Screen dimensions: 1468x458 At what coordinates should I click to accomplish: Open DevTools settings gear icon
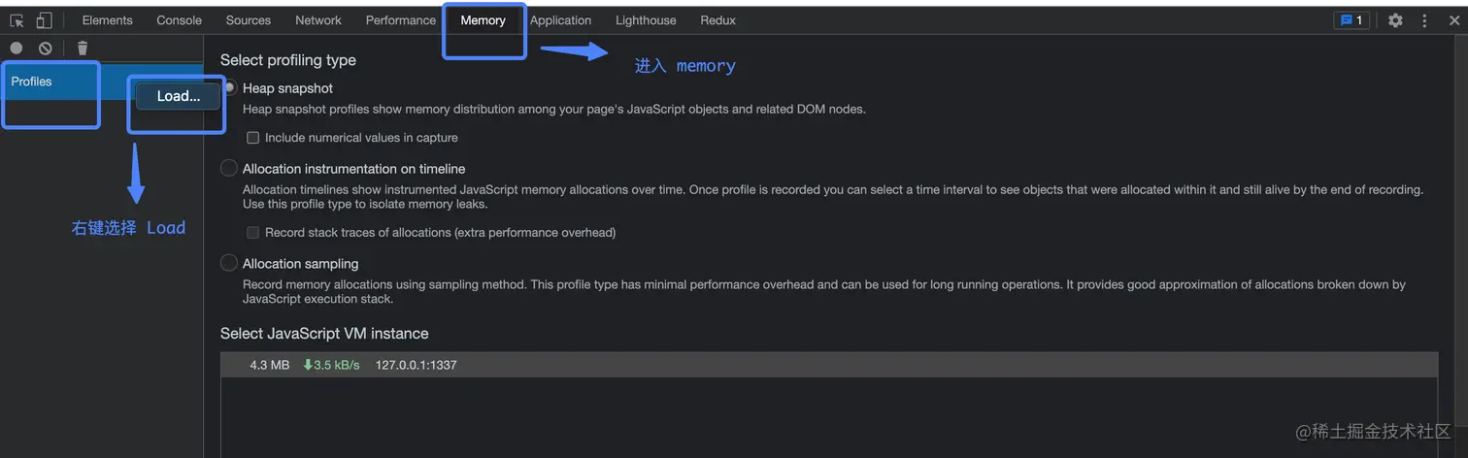tap(1395, 20)
